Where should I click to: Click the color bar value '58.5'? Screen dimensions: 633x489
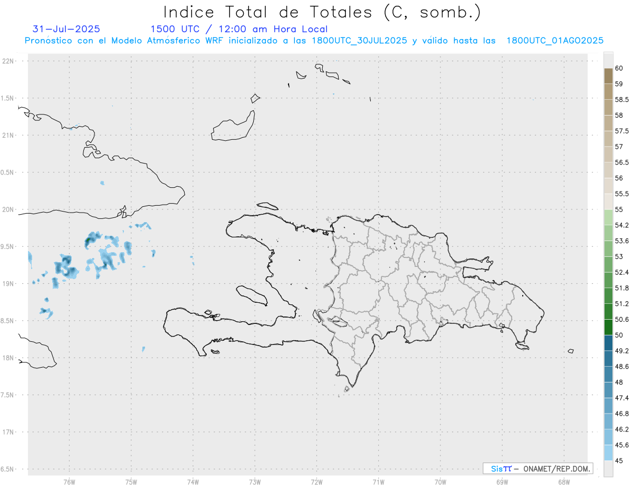[621, 100]
